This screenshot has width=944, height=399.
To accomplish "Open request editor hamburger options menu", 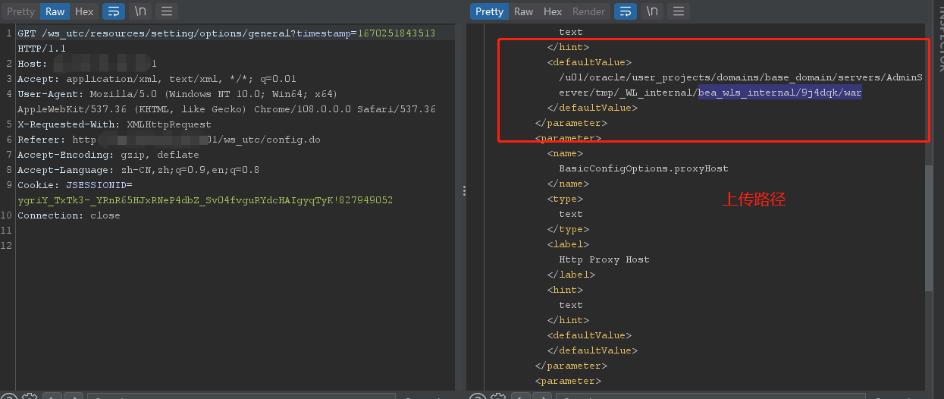I will pos(167,11).
